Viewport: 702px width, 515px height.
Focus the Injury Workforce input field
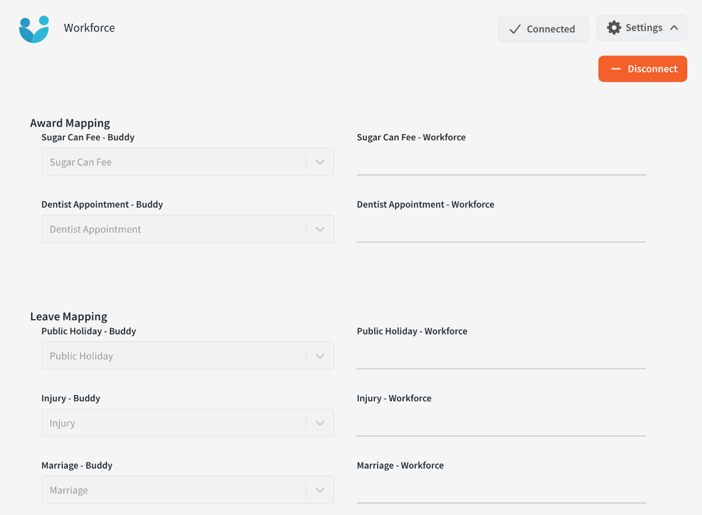(x=501, y=424)
